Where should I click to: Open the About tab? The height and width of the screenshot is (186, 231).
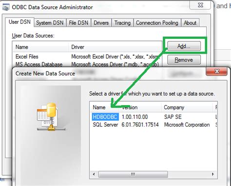click(190, 23)
